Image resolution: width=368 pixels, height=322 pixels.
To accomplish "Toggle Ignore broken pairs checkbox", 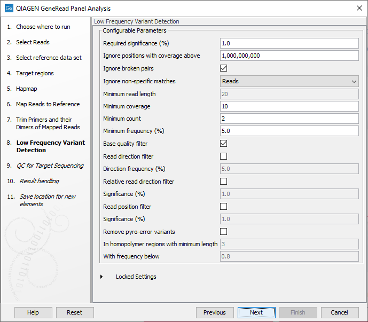I will coord(223,68).
